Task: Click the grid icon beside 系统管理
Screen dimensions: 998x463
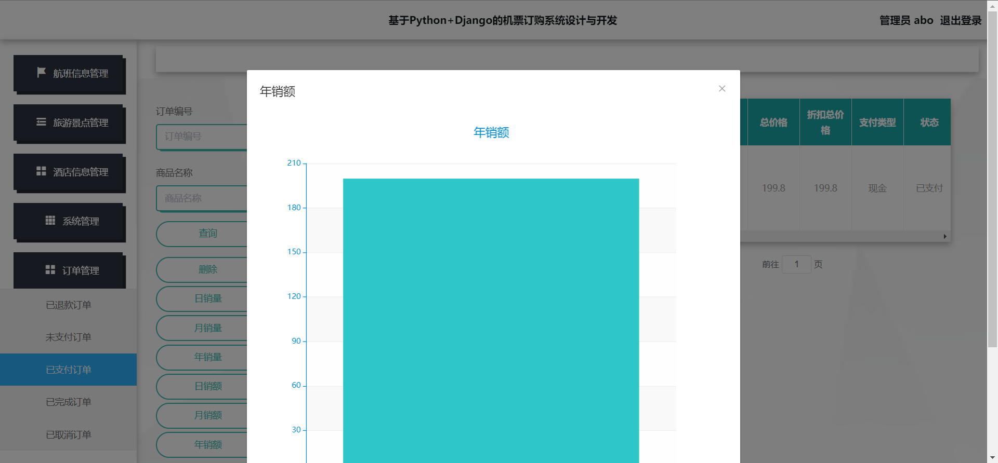Action: coord(50,221)
